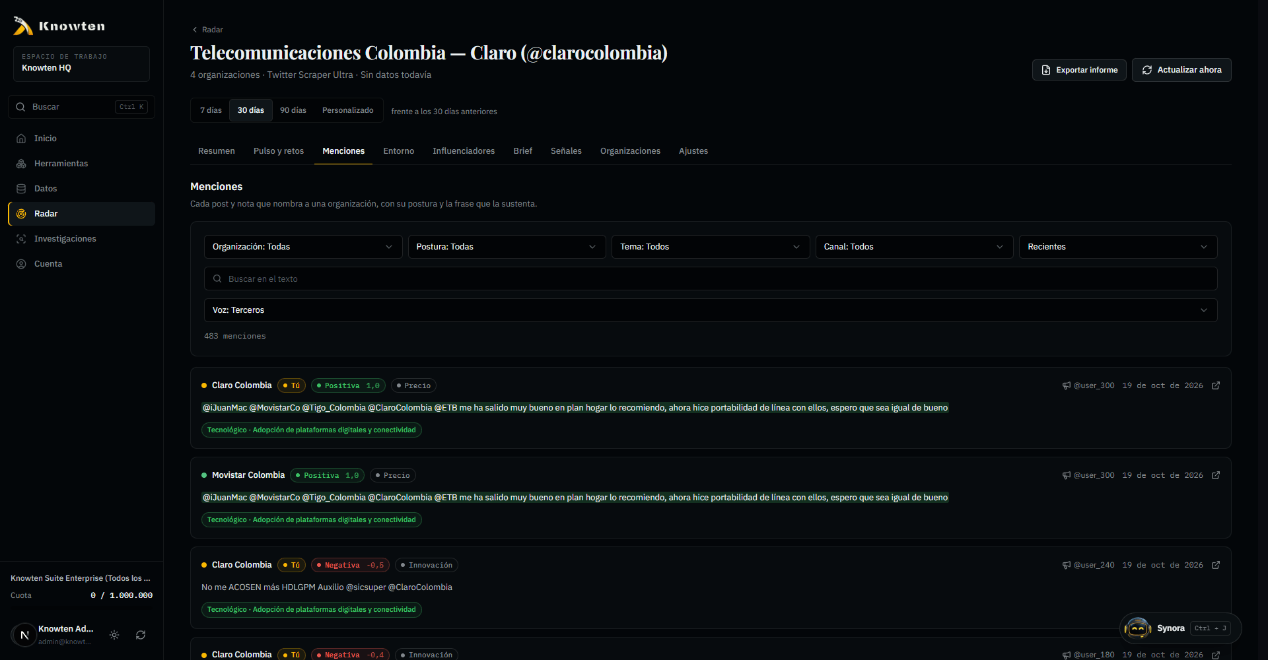
Task: Open the Organización: Todas dropdown
Action: click(303, 247)
